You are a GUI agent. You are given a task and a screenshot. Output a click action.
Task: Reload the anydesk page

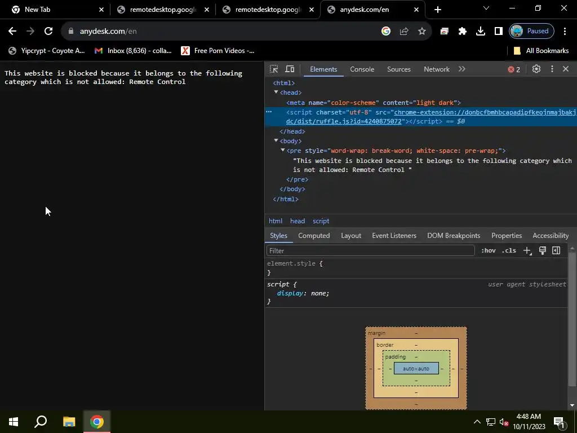point(48,32)
